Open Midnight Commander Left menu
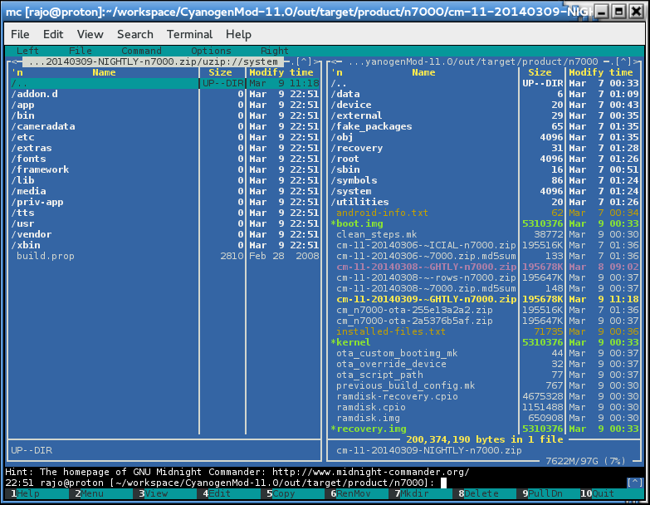This screenshot has height=505, width=650. click(27, 51)
